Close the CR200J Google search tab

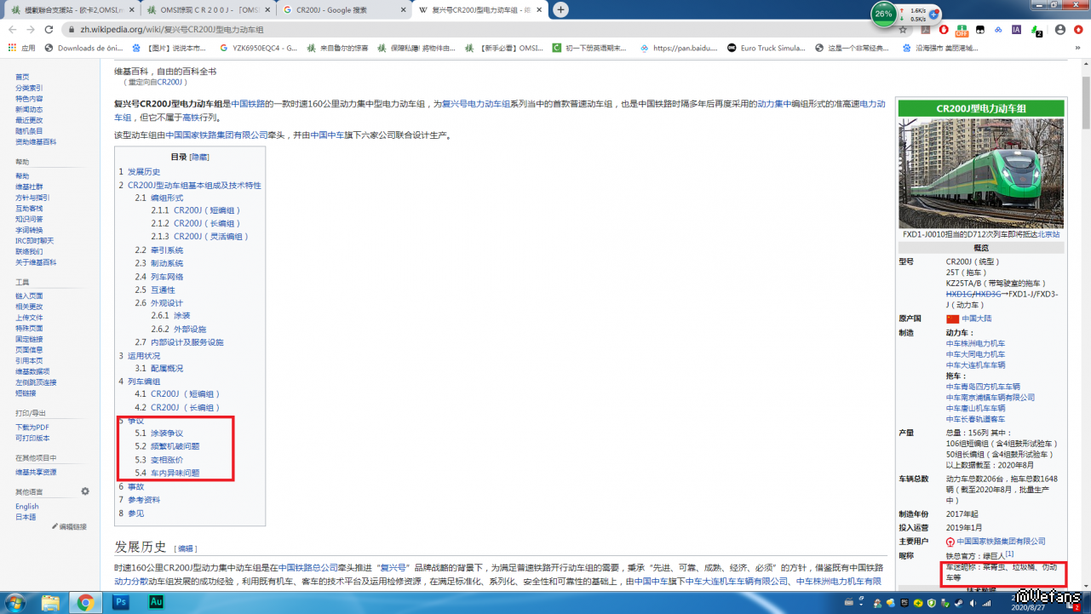click(402, 9)
